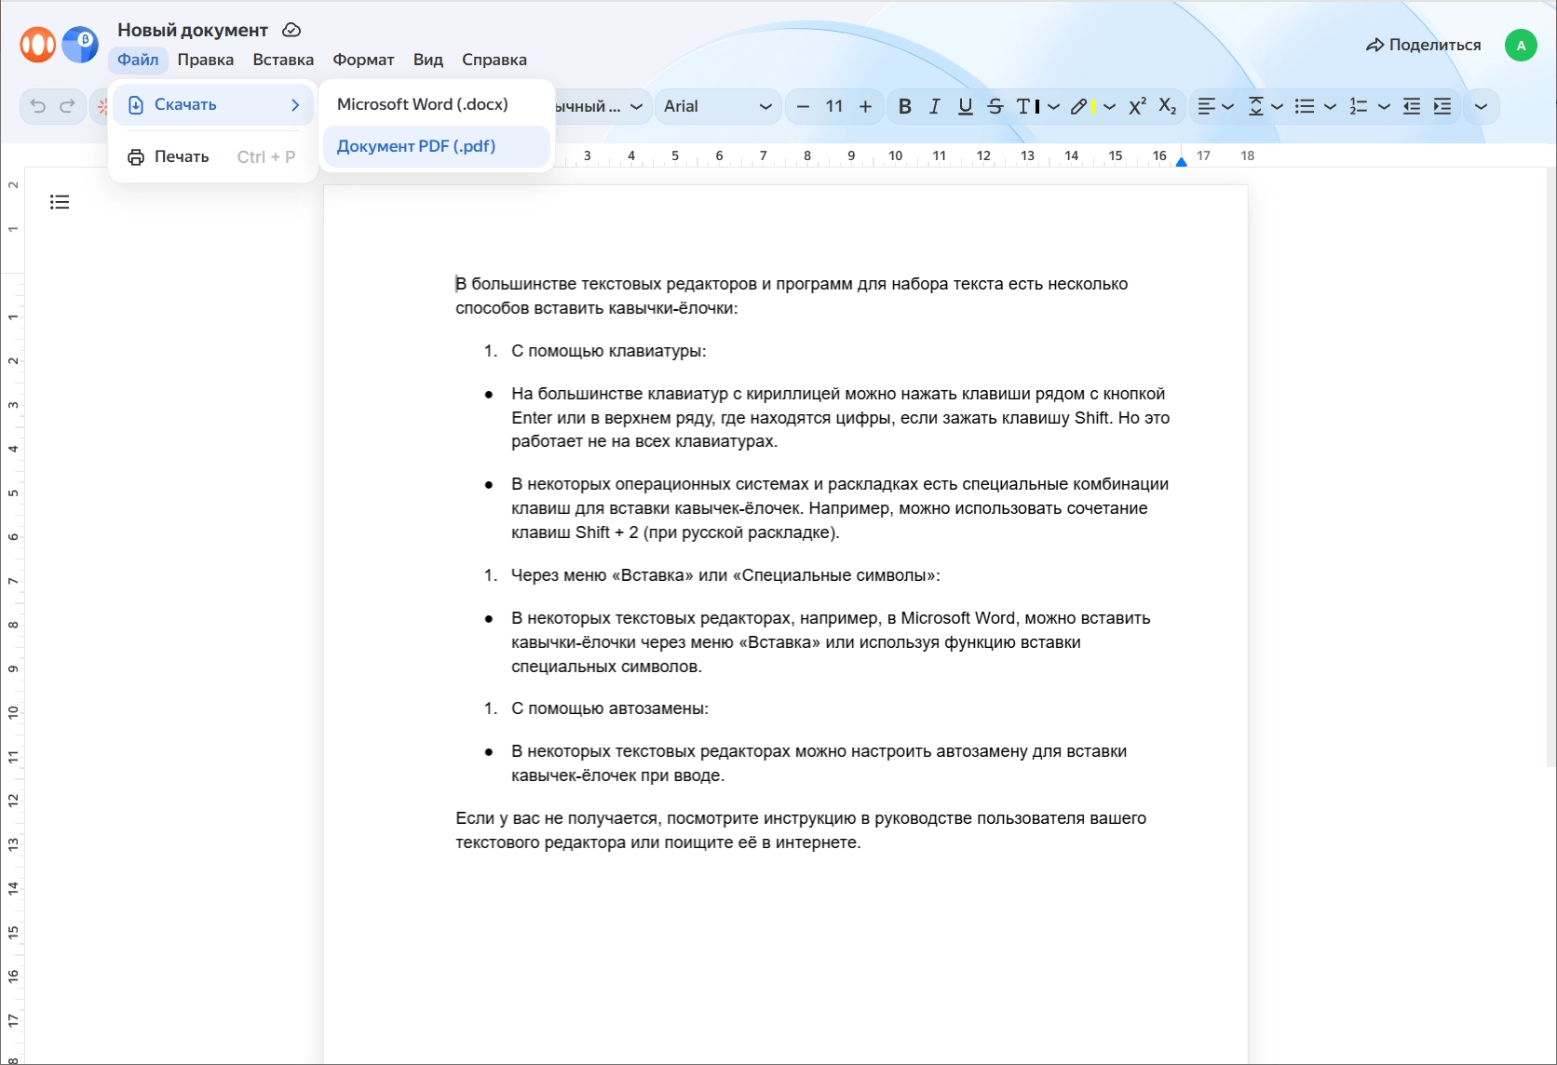Viewport: 1557px width, 1065px height.
Task: Increase font size with plus button
Action: tap(865, 106)
